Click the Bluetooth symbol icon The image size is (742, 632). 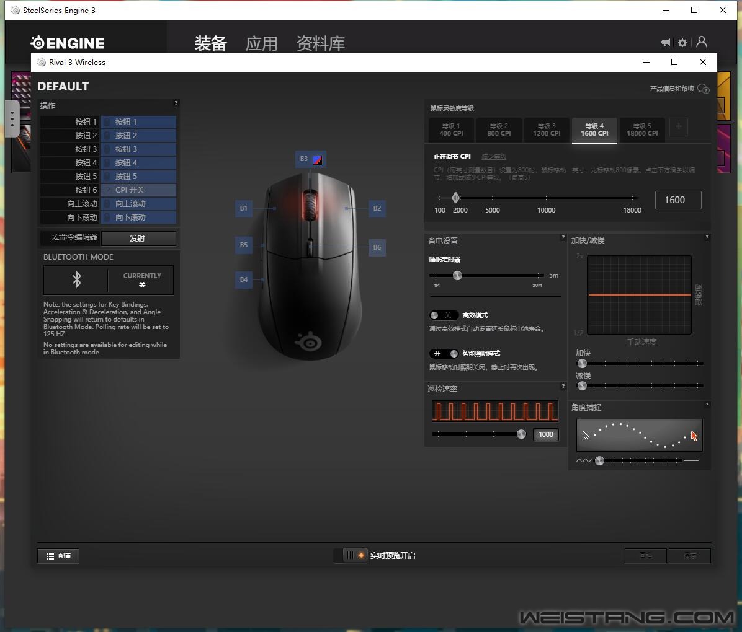[x=77, y=280]
